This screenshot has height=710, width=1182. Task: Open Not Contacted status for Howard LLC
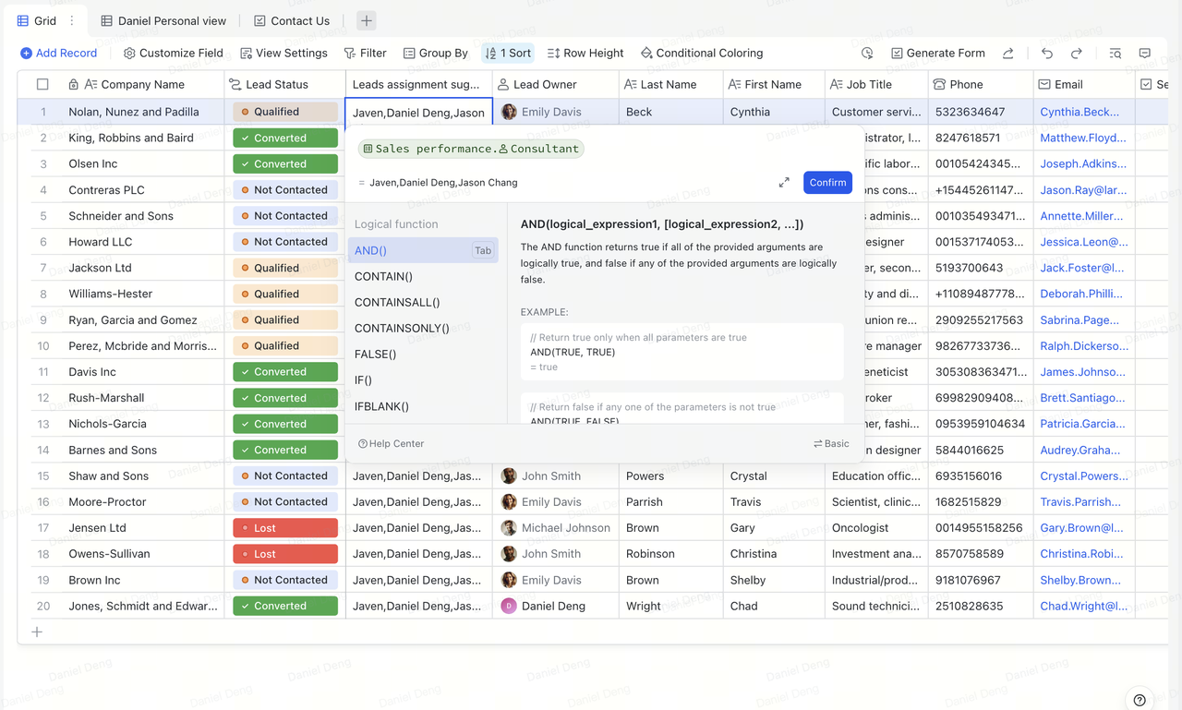(285, 242)
